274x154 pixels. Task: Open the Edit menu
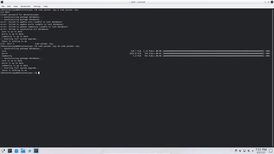[9, 6]
